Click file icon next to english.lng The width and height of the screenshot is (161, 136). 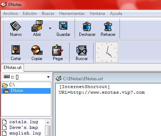[4, 133]
